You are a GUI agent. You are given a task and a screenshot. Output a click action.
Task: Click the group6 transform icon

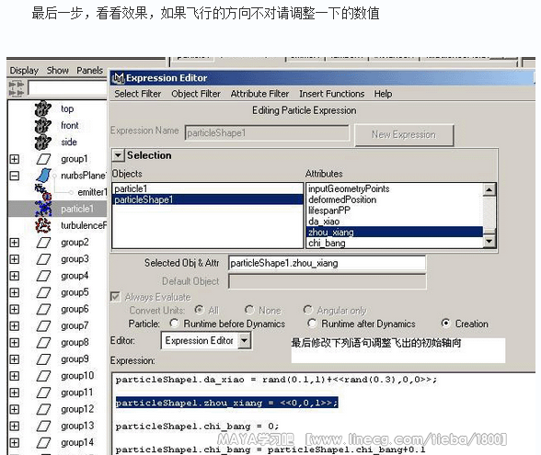43,309
